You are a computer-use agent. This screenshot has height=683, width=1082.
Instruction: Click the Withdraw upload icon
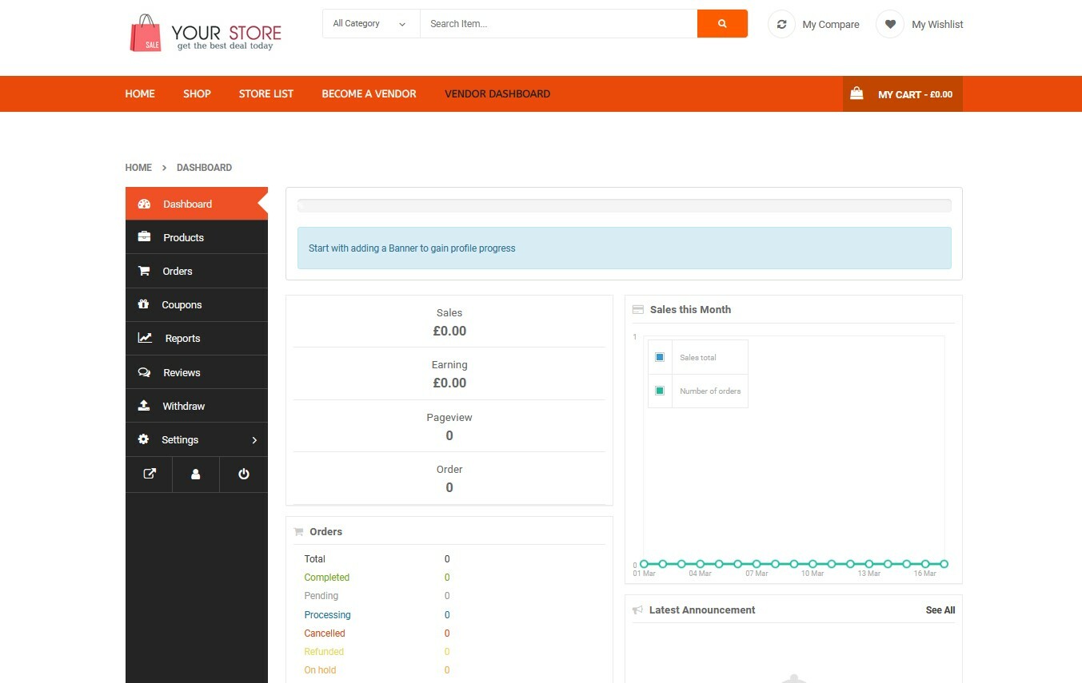[x=144, y=406]
